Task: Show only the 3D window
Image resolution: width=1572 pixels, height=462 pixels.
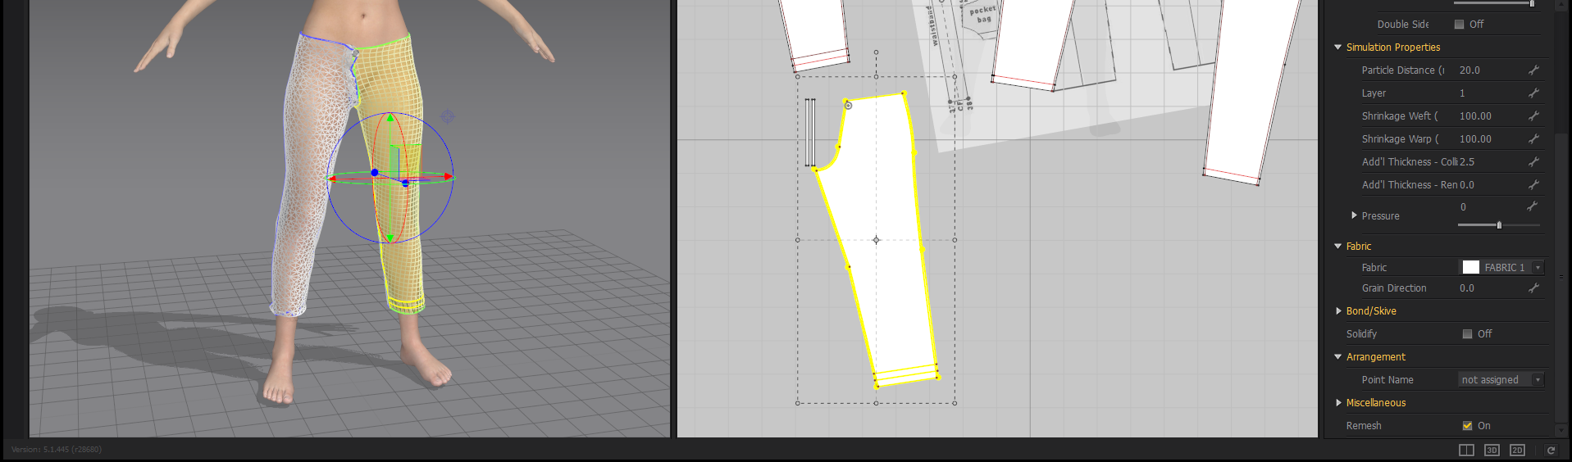Action: pyautogui.click(x=1492, y=451)
